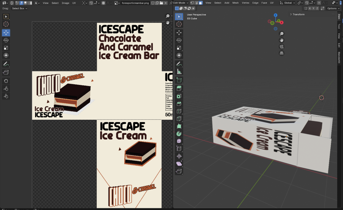Open the Mesh menu

click(235, 3)
